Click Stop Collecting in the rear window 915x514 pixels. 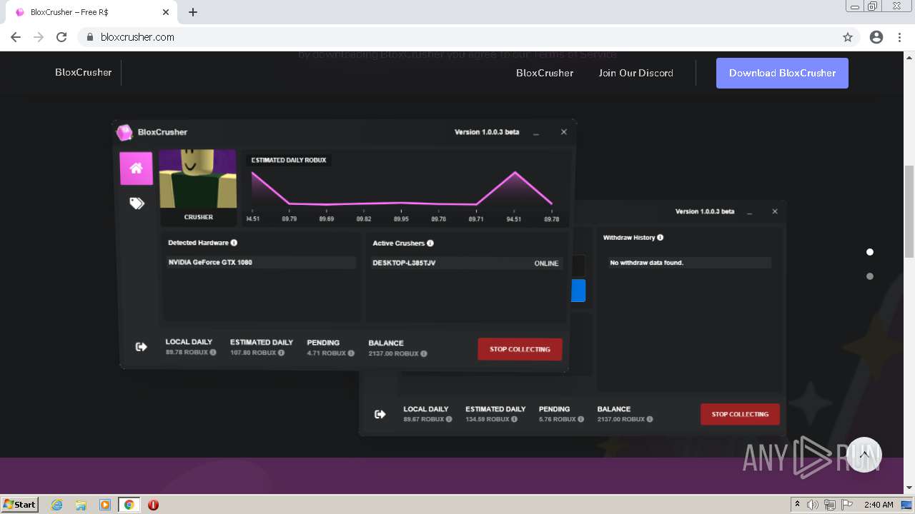pyautogui.click(x=740, y=414)
